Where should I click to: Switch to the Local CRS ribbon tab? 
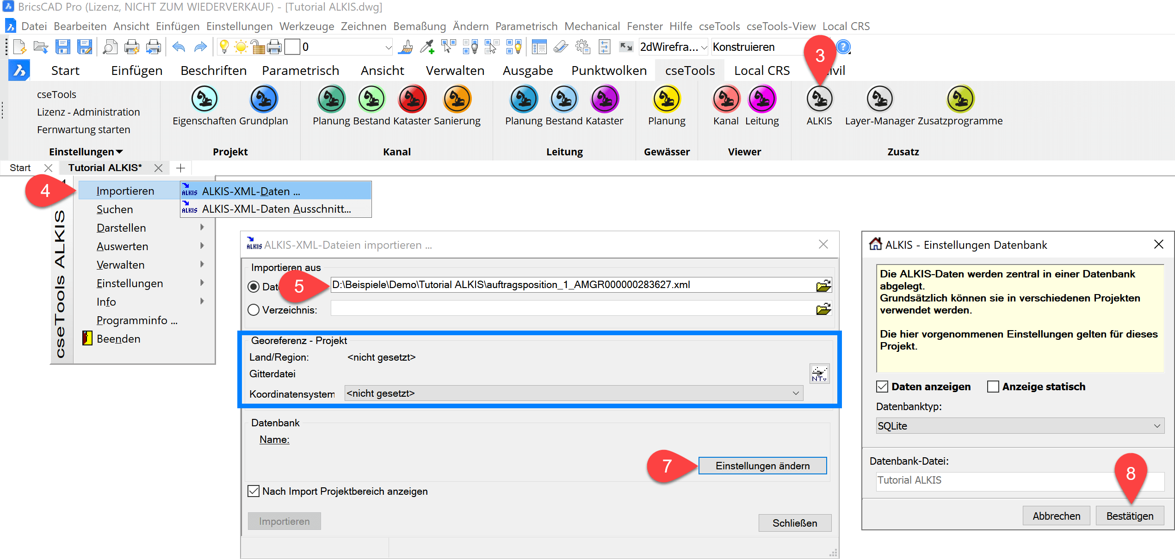[x=761, y=71]
